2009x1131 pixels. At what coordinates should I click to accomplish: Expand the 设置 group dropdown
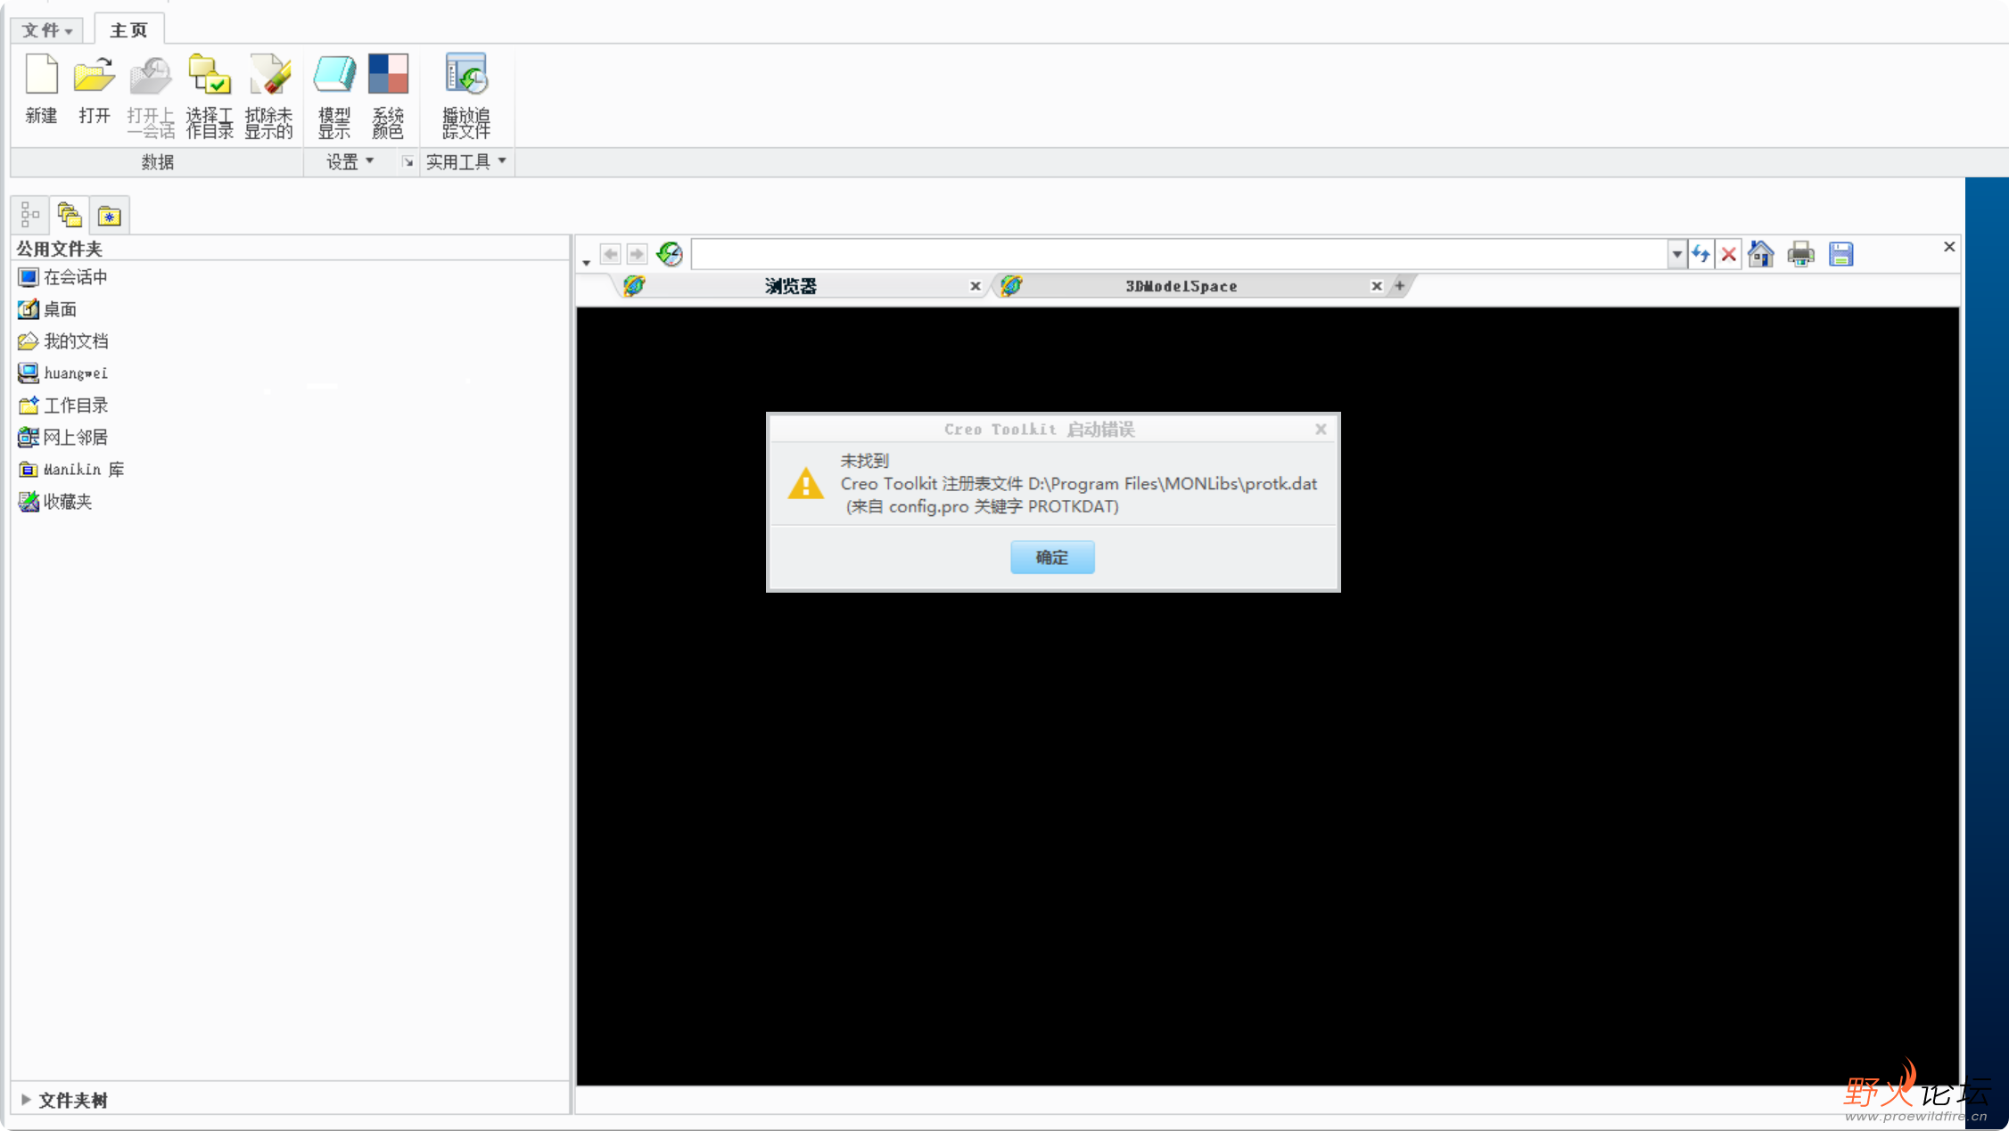(x=349, y=161)
